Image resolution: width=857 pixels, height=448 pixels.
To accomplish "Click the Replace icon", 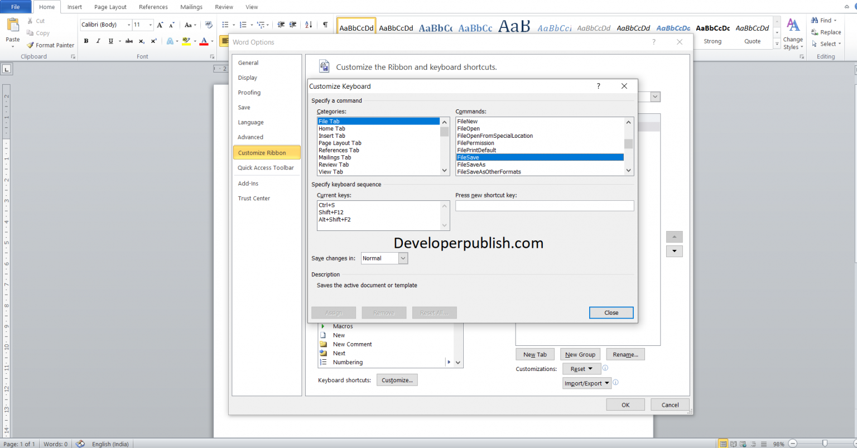I will coord(826,32).
